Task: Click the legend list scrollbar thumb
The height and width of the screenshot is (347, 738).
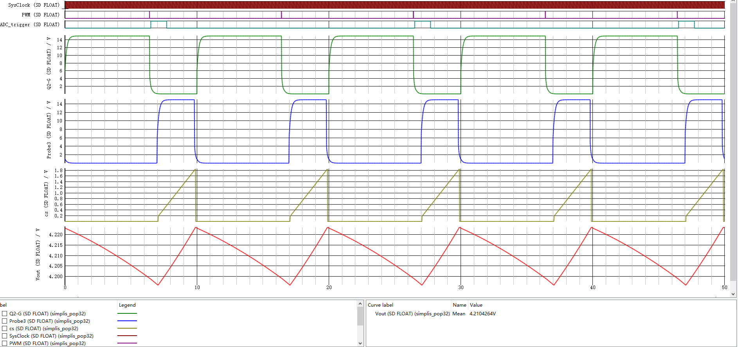Action: pyautogui.click(x=360, y=316)
